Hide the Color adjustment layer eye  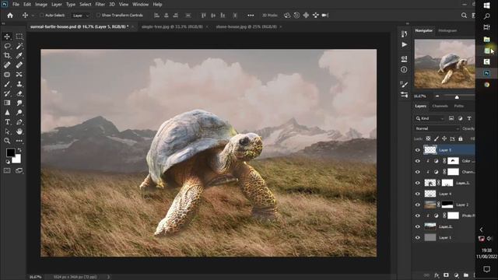418,161
